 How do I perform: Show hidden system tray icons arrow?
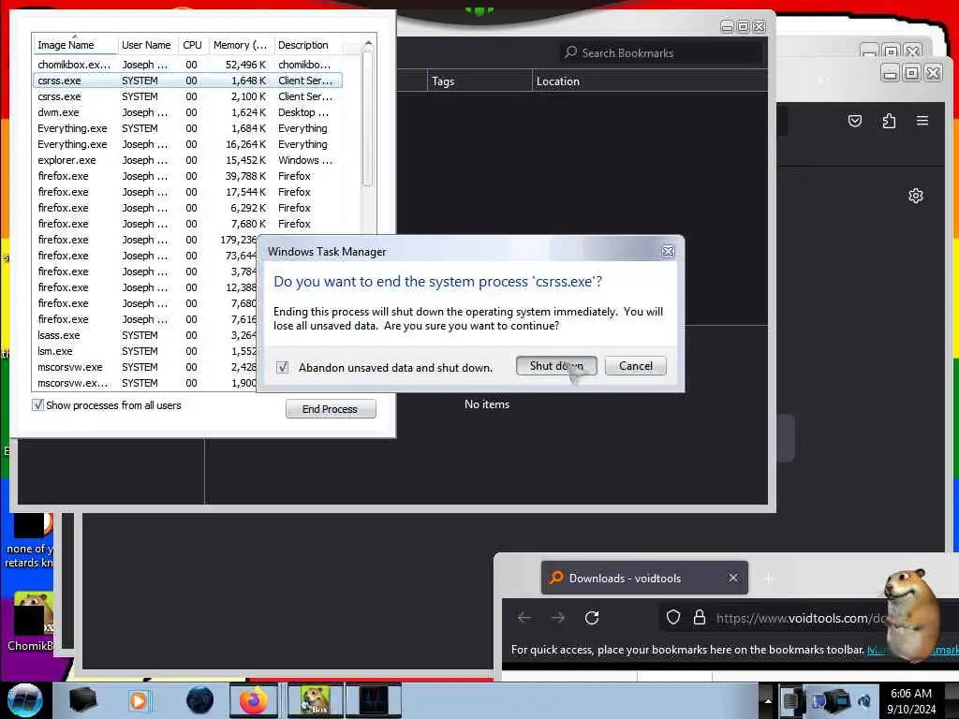click(768, 700)
